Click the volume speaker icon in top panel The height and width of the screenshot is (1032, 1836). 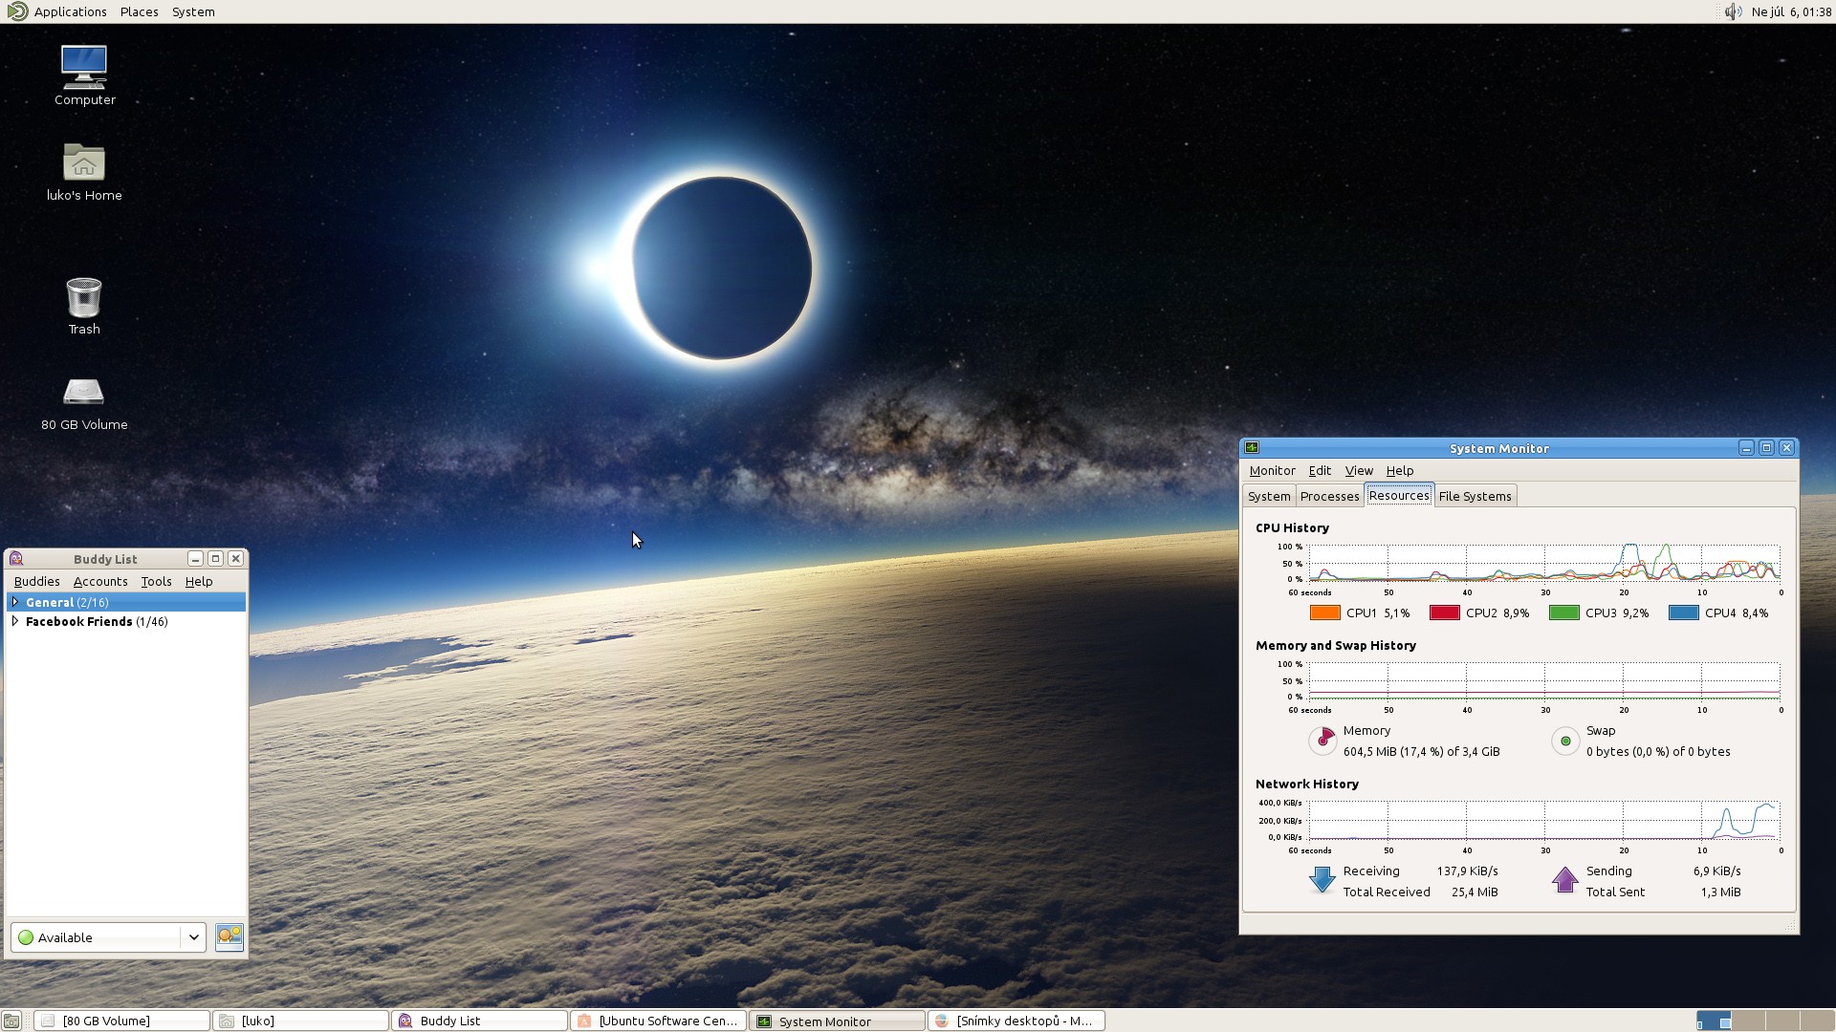1733,11
